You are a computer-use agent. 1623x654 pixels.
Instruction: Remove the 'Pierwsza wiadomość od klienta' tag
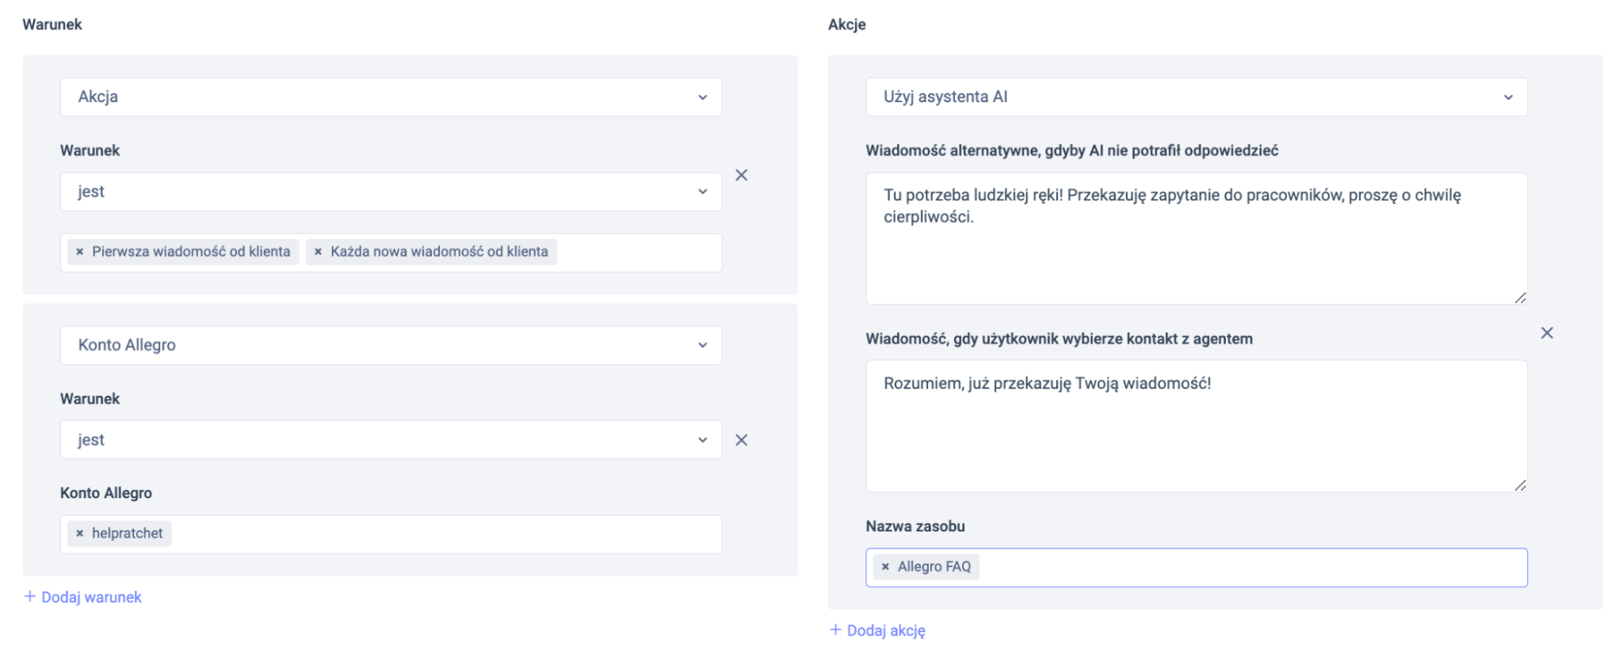[x=80, y=252]
